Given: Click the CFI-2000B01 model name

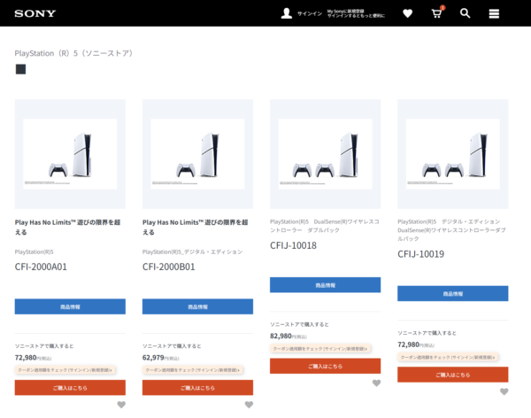Looking at the screenshot, I should pos(169,267).
